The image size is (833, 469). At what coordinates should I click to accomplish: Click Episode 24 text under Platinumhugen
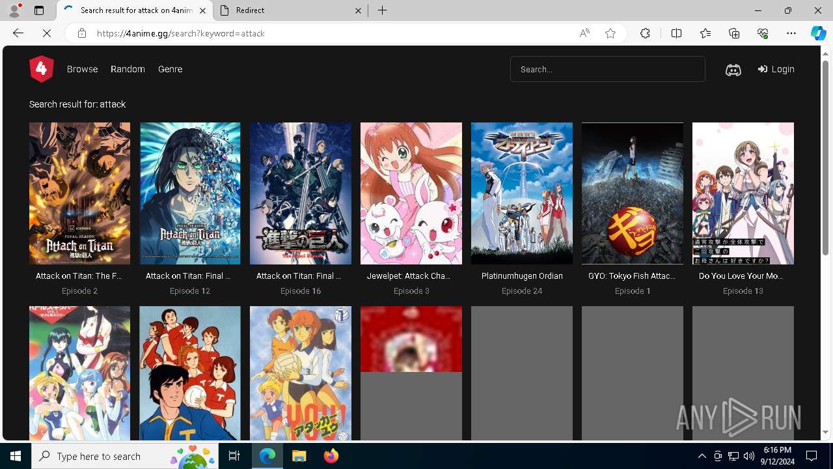click(x=522, y=291)
